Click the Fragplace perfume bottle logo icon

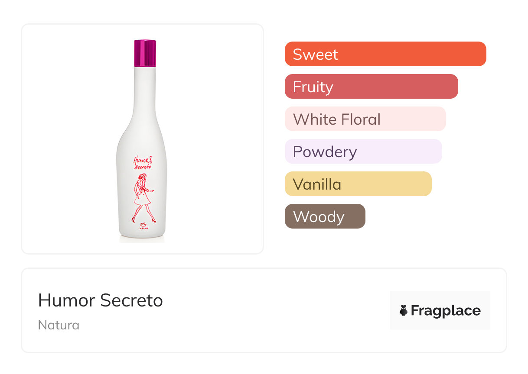point(404,310)
